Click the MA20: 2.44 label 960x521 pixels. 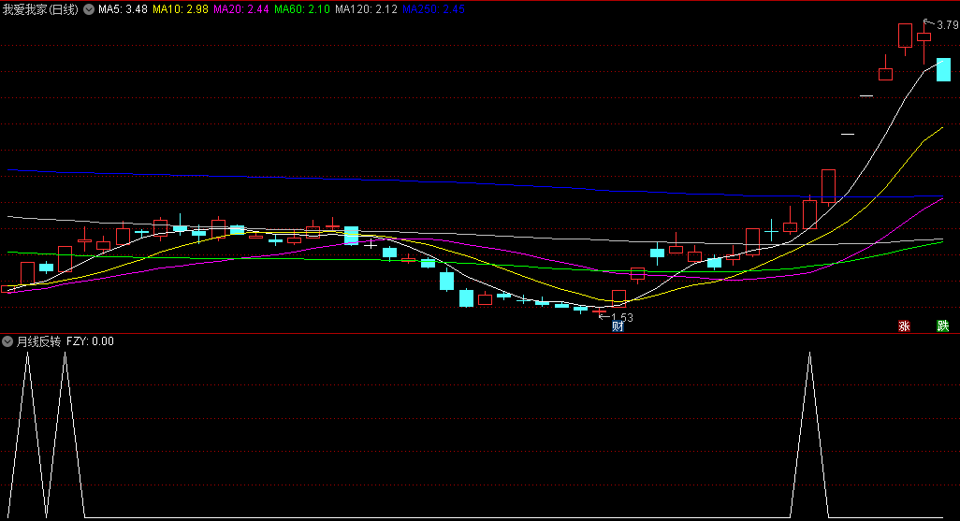click(240, 9)
